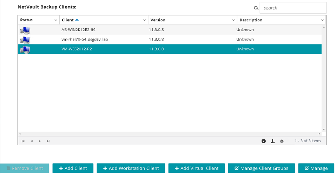Screen dimensions: 336x174
Task: Open table settings gear icon
Action: point(282,141)
